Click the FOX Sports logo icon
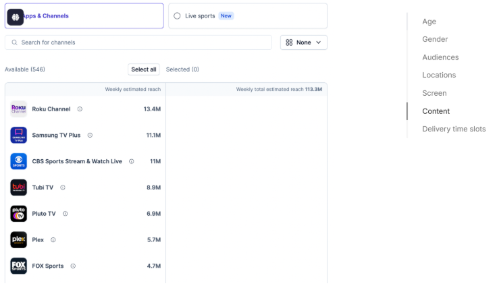497x292 pixels. (18, 266)
